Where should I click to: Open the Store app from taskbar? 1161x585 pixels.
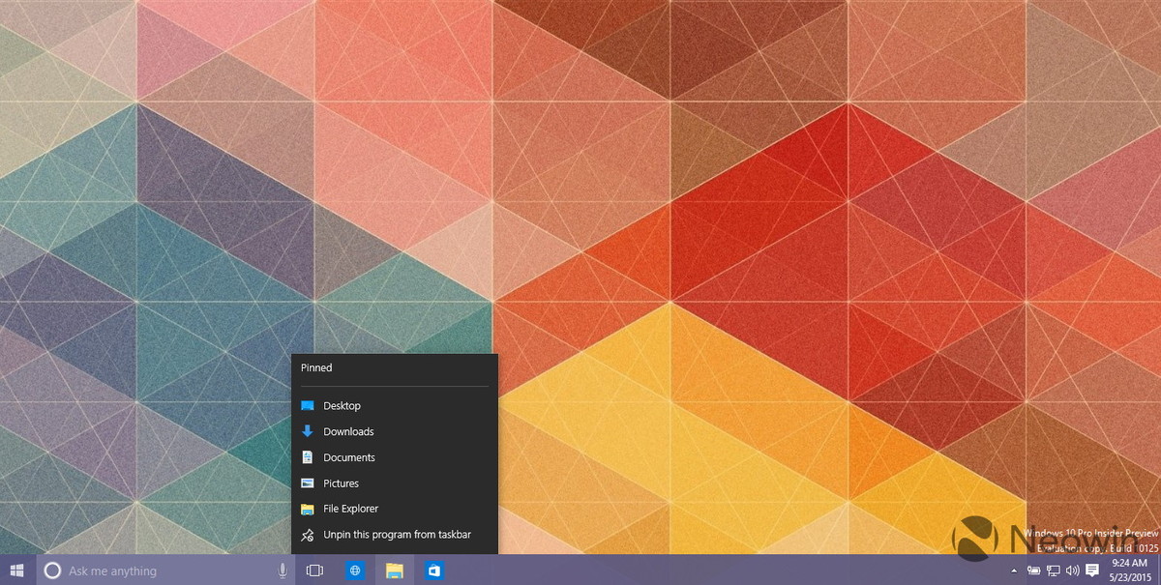tap(433, 570)
